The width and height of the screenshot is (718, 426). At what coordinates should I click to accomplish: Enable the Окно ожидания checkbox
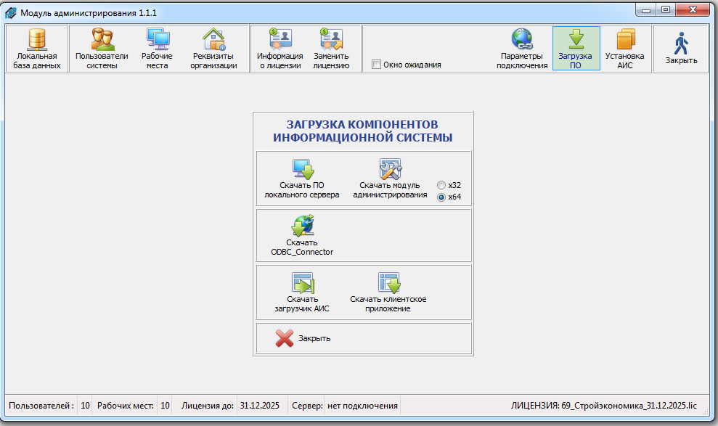click(x=376, y=65)
